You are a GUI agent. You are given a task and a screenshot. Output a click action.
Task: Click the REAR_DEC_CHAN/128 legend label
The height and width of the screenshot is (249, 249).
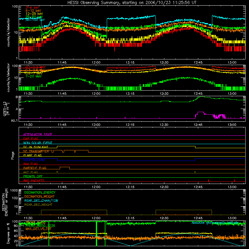[41, 200]
